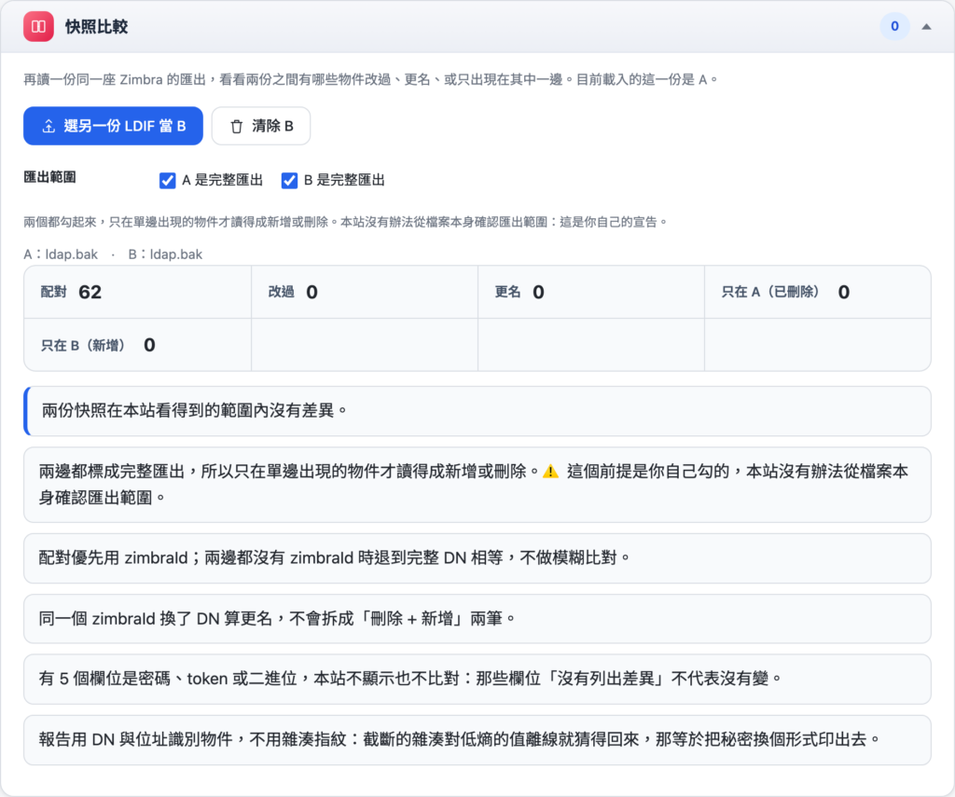Click the 兩份快照…沒有差異 summary note
Viewport: 955px width, 797px height.
[477, 411]
